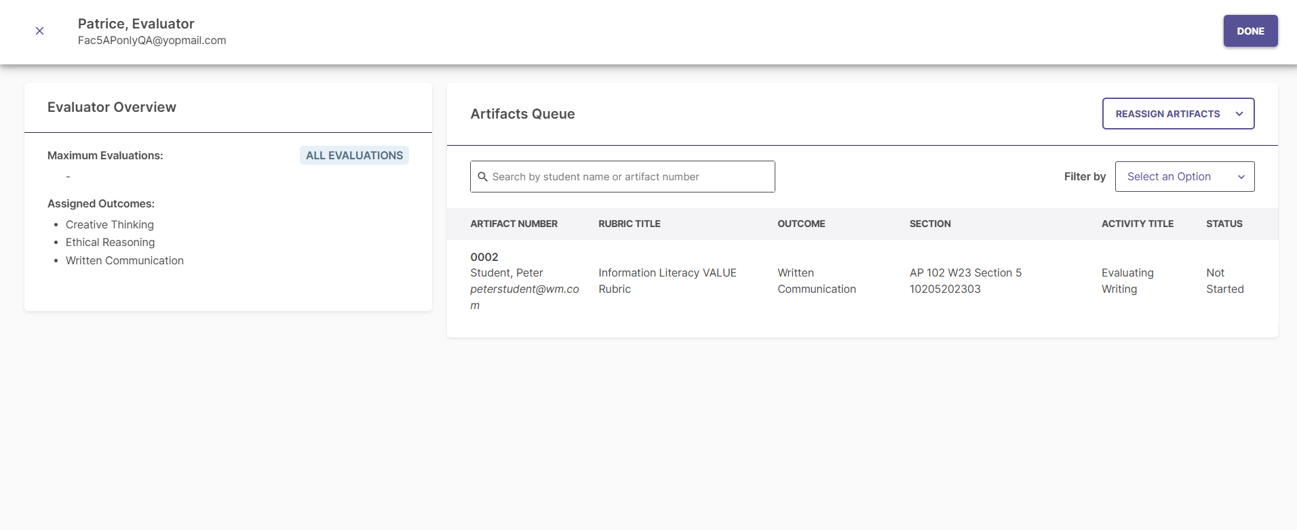Screen dimensions: 1297x530
Task: Click the AP 102 W23 Section 5 cell
Action: tap(965, 281)
